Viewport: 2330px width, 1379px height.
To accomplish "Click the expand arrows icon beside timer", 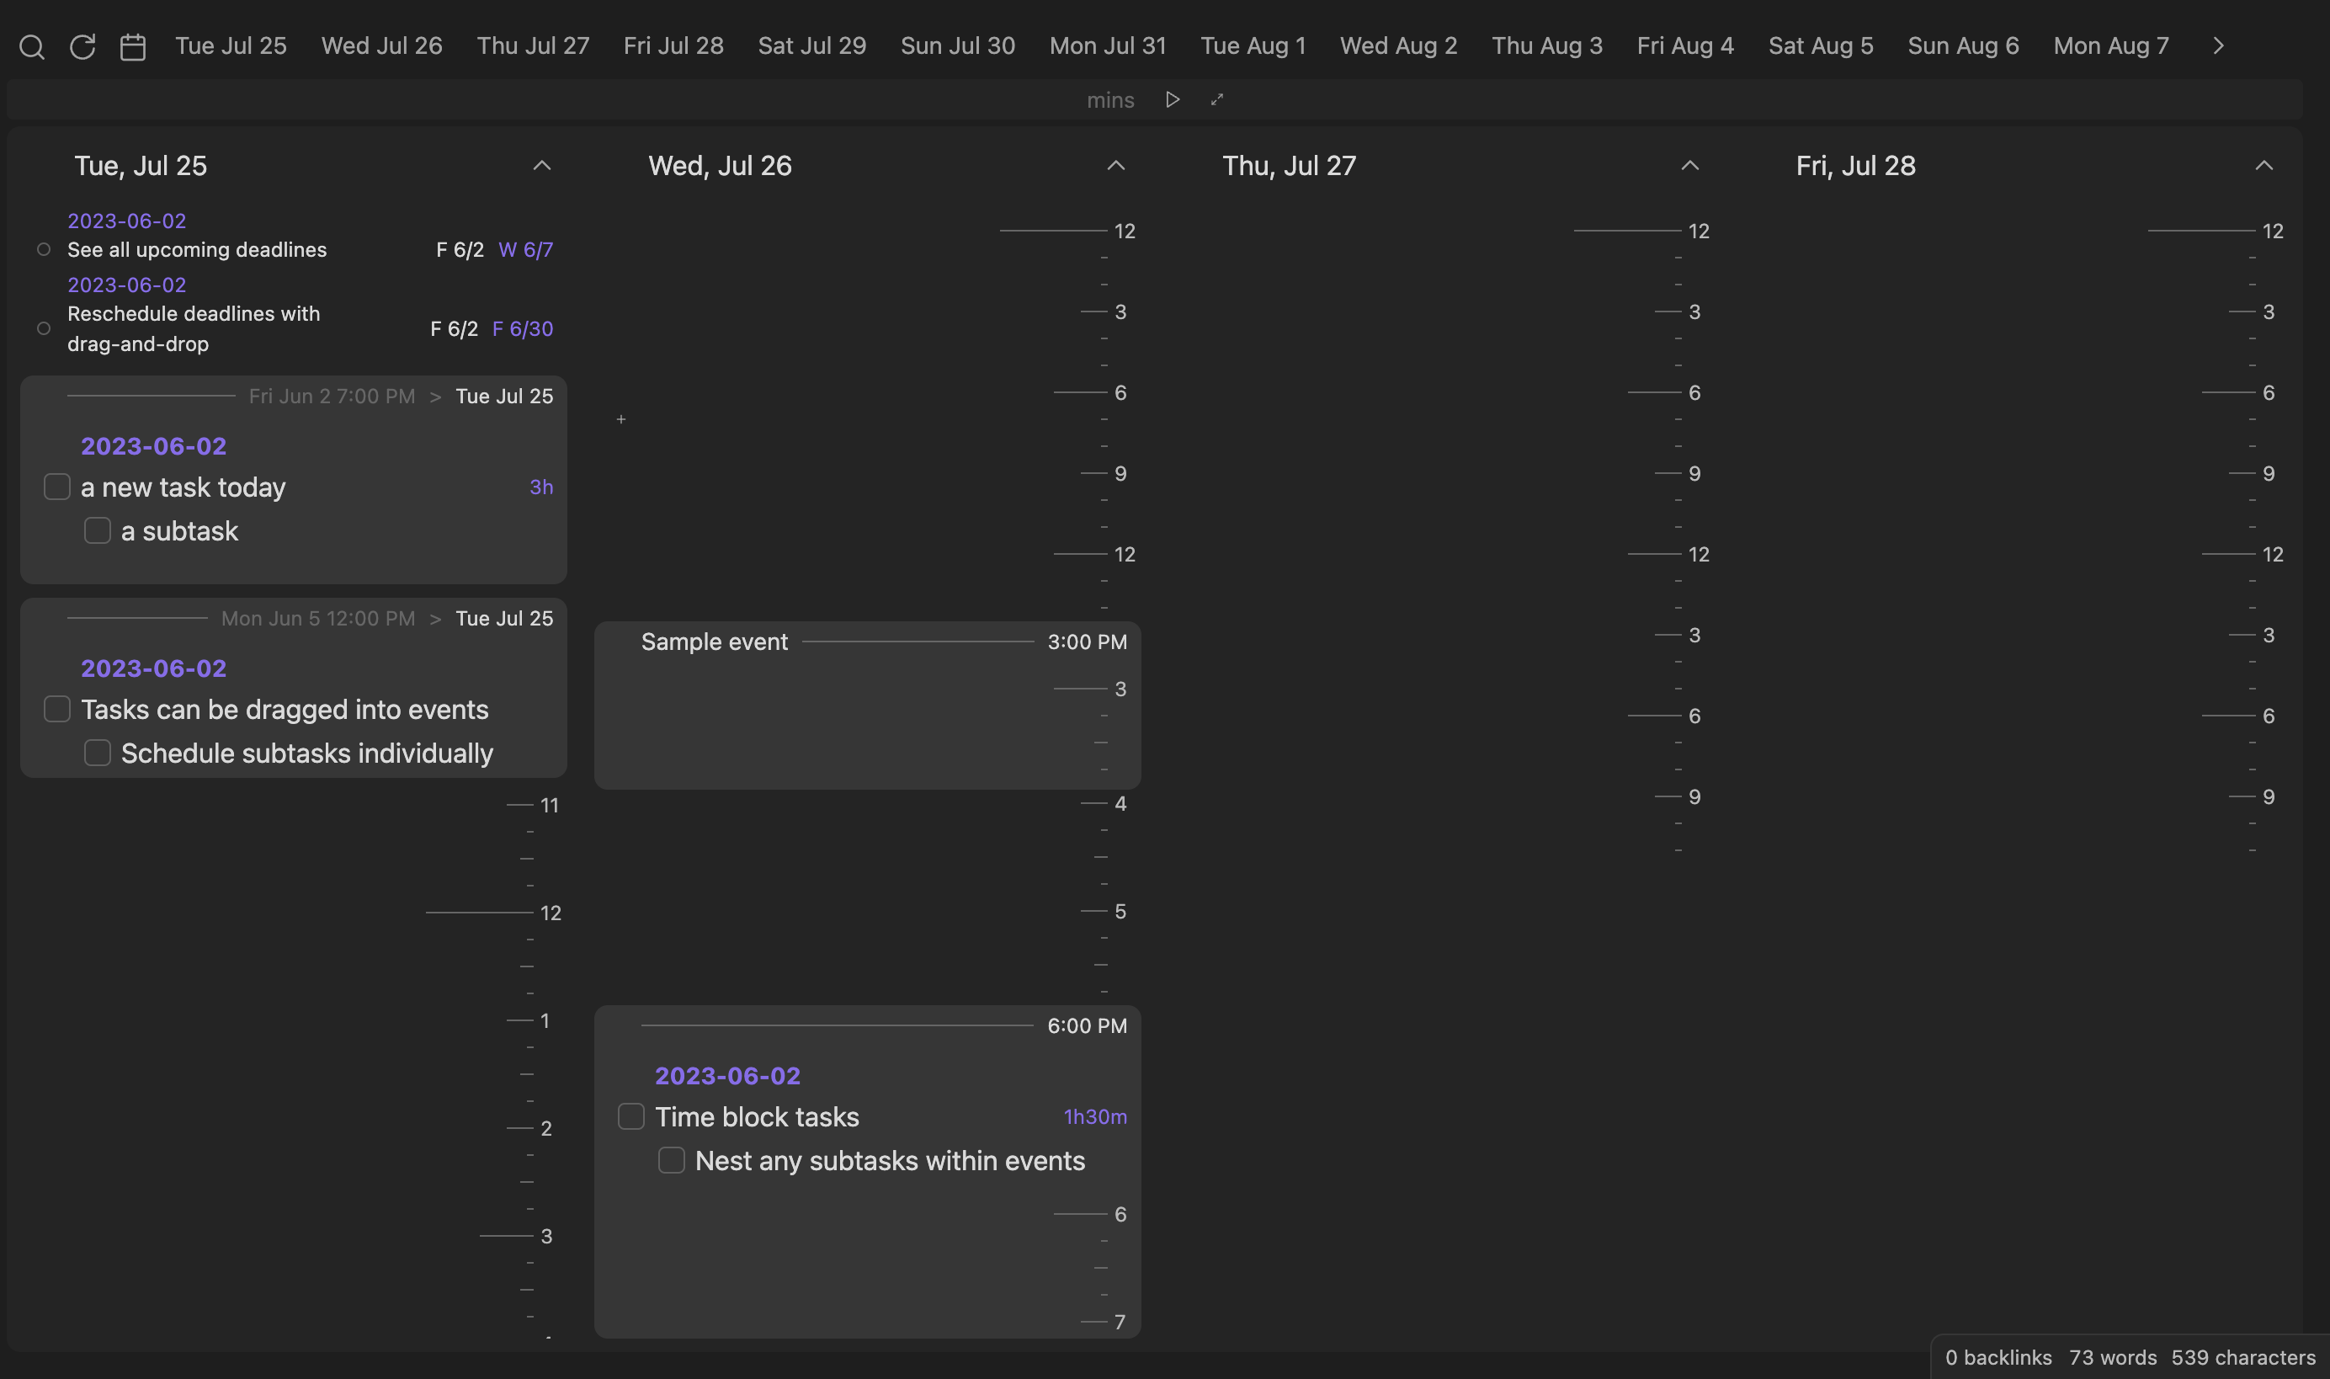I will click(x=1217, y=99).
